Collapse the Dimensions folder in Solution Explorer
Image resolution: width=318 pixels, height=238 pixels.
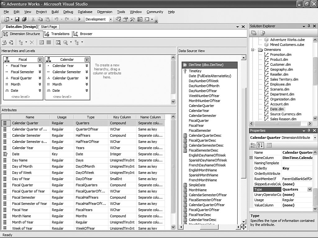pyautogui.click(x=252, y=50)
